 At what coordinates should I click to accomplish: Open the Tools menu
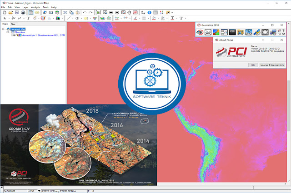tap(45, 7)
